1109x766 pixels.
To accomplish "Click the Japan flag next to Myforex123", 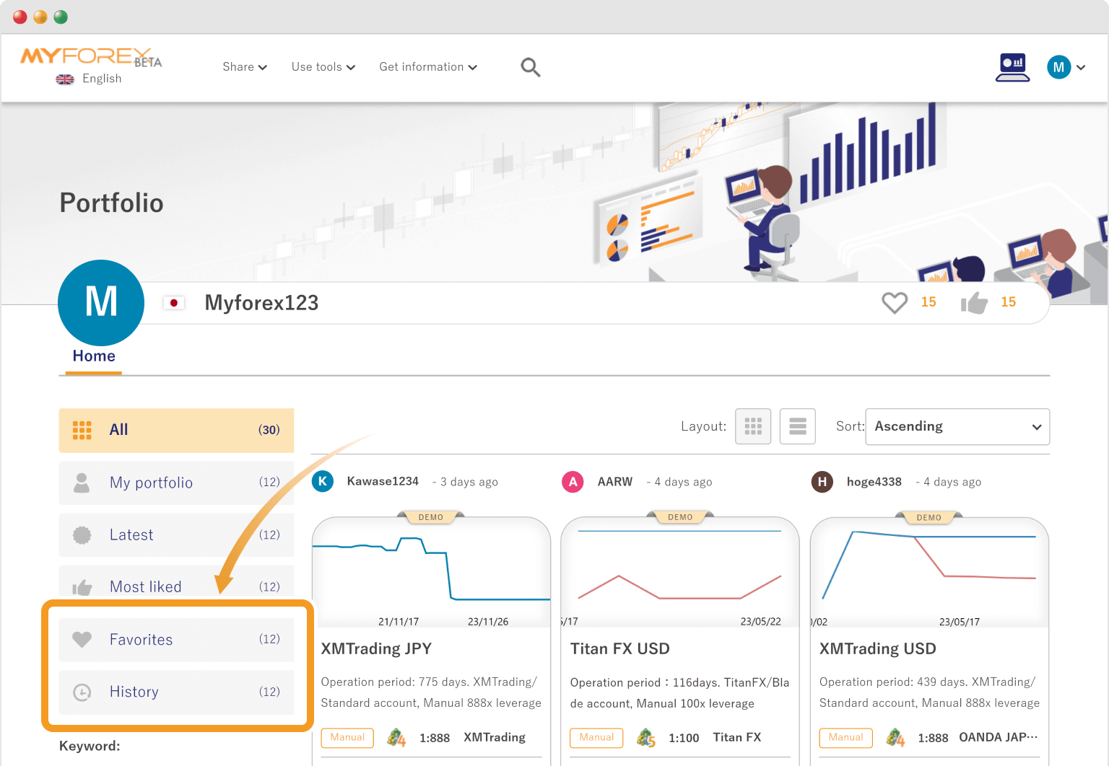I will 174,303.
